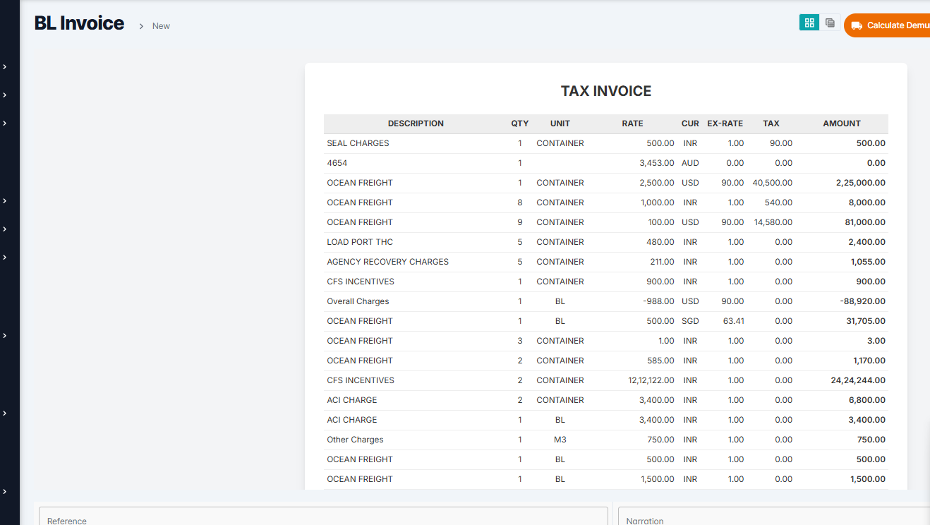Select the AGENCY RECOVERY CHARGES row
Screen dimensions: 930x525
(x=387, y=262)
